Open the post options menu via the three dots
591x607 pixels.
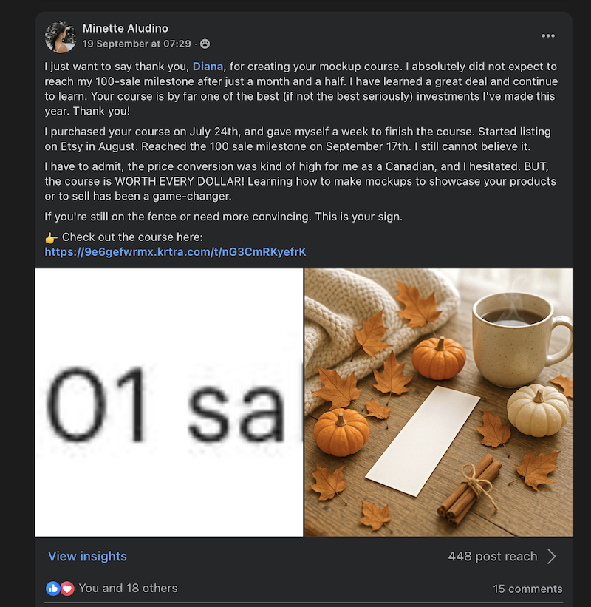click(x=548, y=35)
